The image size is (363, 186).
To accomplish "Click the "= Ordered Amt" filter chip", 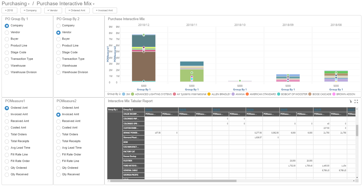I will pyautogui.click(x=77, y=10).
